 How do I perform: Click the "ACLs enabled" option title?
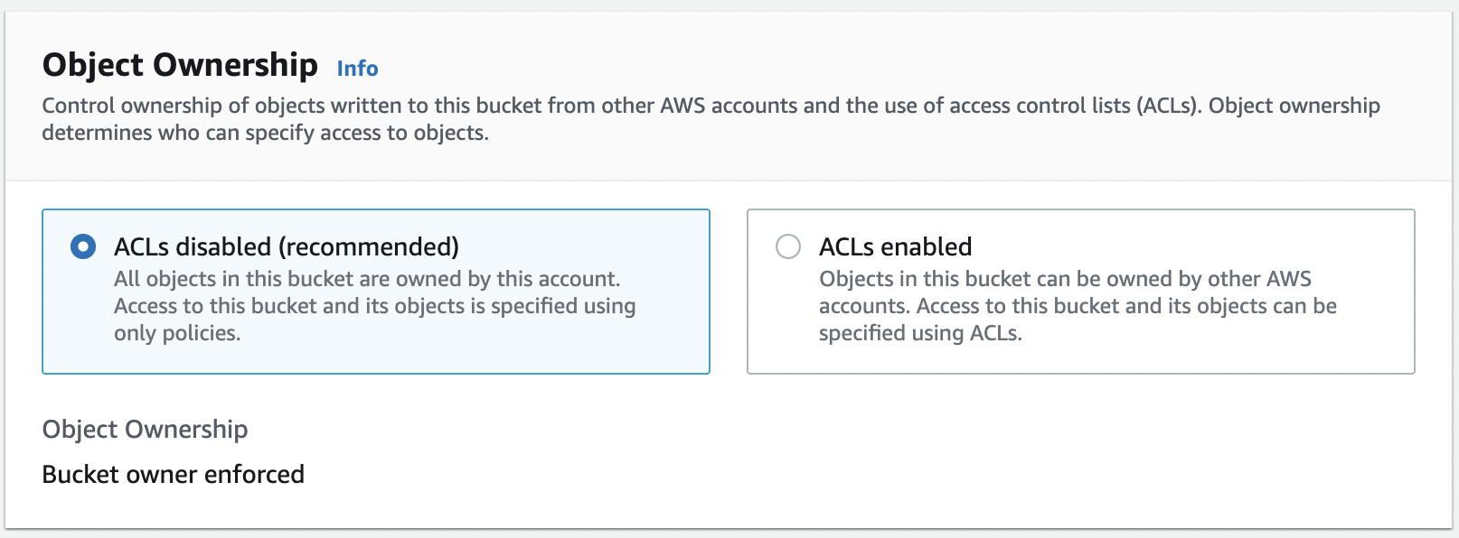click(895, 246)
